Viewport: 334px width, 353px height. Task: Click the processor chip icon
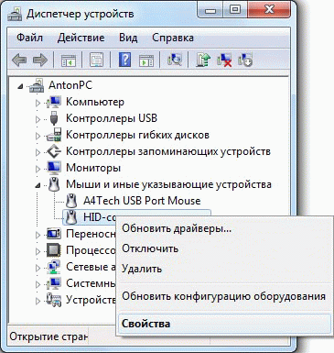tap(54, 250)
